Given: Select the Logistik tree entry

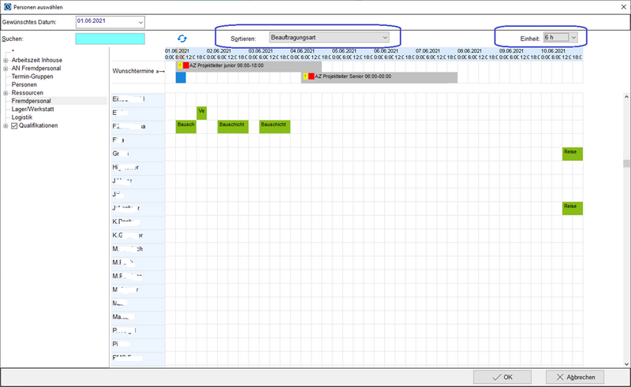Looking at the screenshot, I should pos(23,117).
